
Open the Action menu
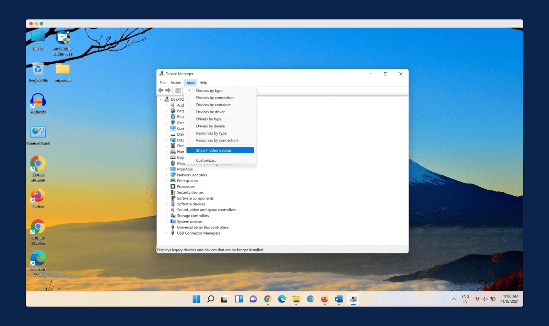pos(176,83)
